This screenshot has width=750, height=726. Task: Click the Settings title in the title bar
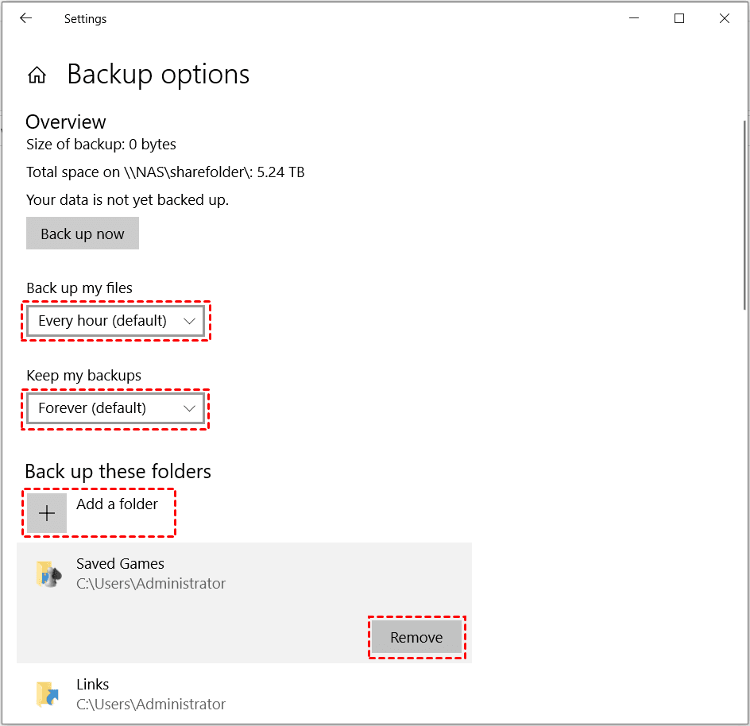(85, 19)
